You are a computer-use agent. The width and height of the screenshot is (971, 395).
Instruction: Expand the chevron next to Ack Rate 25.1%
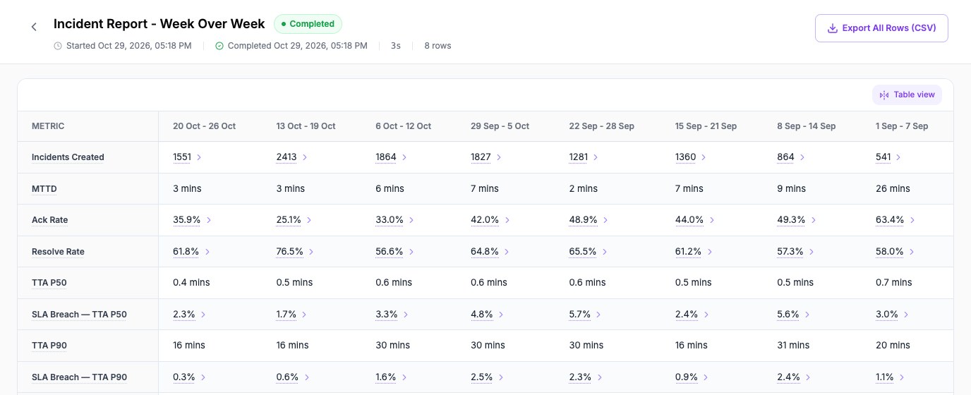(x=309, y=220)
